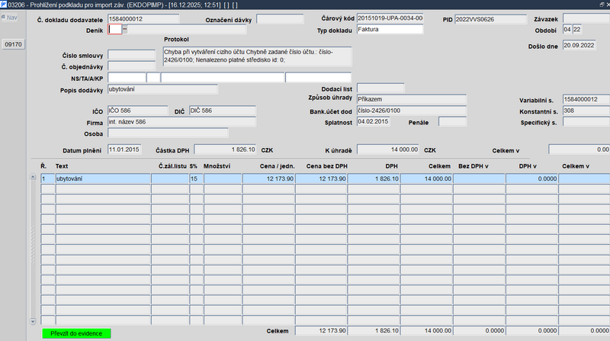Click the Datum plnění field 11.01.2015
The height and width of the screenshot is (341, 610).
[x=124, y=150]
